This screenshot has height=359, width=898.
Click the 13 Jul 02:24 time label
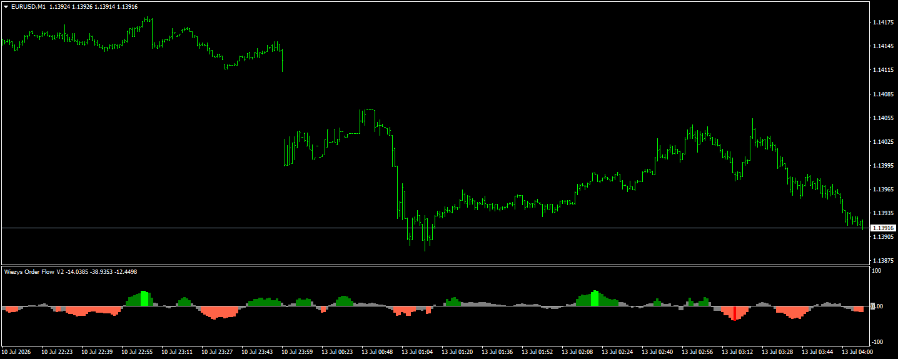617,352
